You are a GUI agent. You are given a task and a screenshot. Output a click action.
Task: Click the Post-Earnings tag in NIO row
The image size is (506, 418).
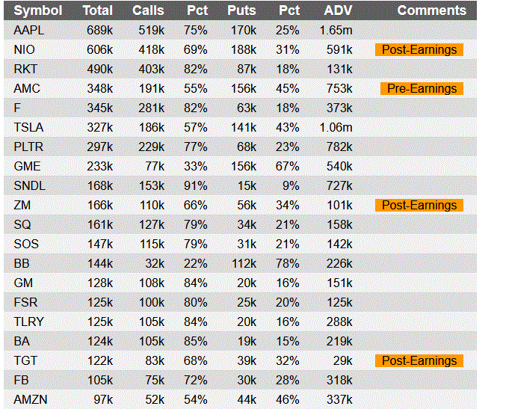click(x=419, y=49)
